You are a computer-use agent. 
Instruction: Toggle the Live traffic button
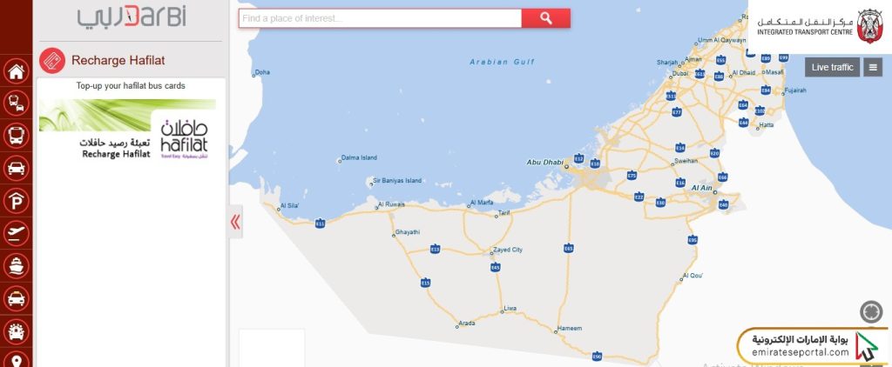pos(832,67)
